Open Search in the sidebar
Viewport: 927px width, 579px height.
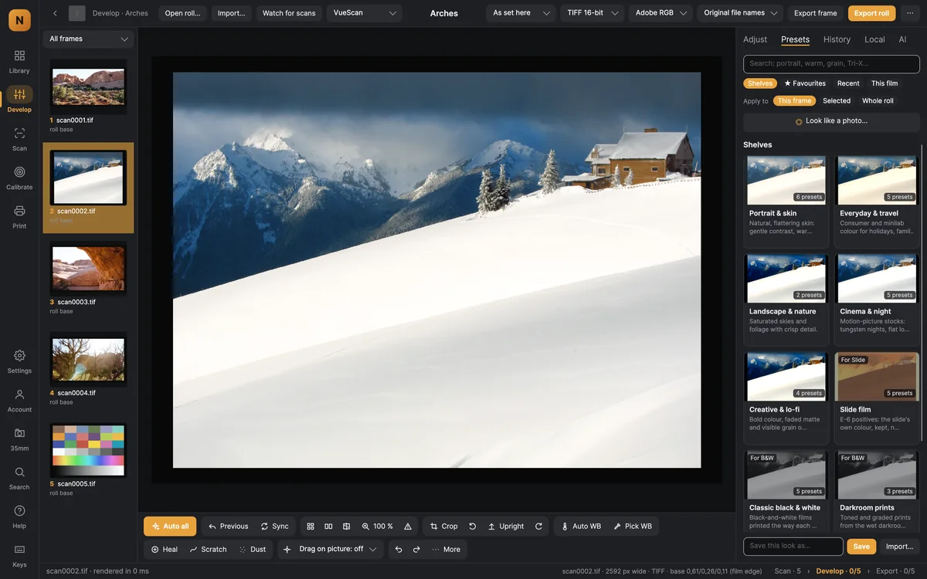coord(19,478)
